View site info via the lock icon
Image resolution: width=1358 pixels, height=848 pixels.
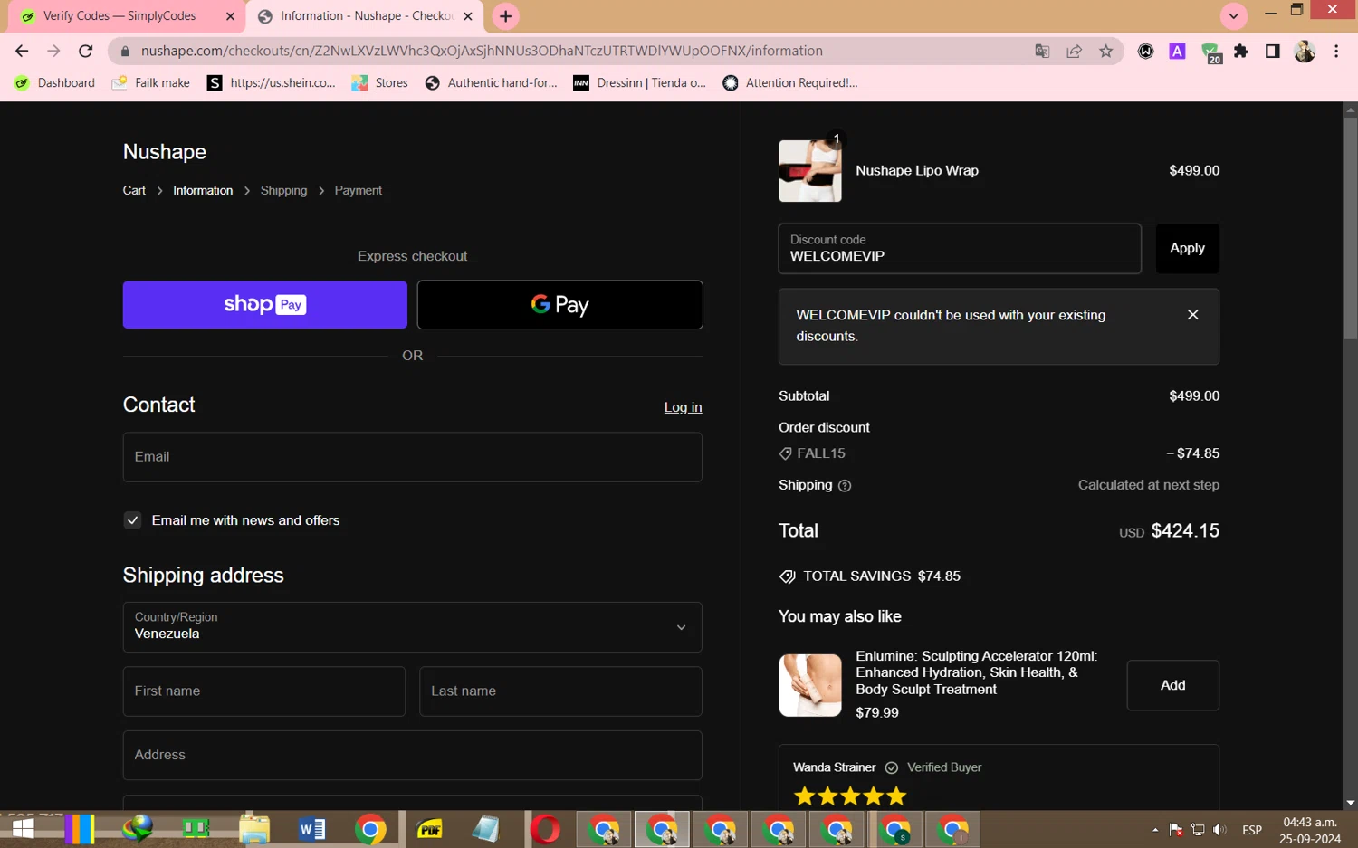point(125,52)
